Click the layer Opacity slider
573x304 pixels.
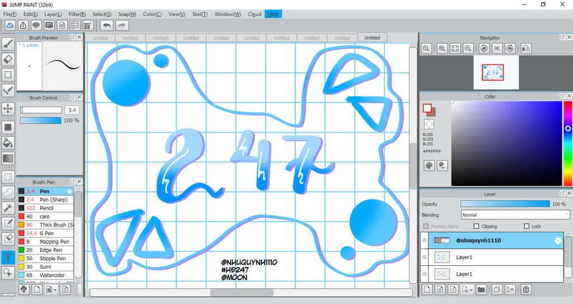pos(505,204)
